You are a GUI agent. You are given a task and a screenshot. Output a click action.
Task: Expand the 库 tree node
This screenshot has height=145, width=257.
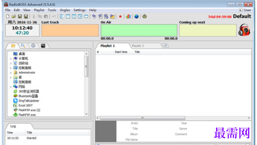pos(11,77)
